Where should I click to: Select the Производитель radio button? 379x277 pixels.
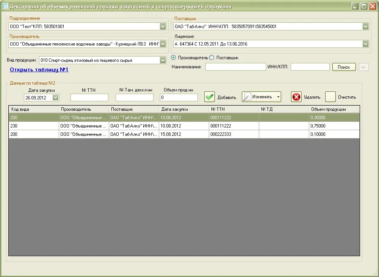pyautogui.click(x=173, y=58)
